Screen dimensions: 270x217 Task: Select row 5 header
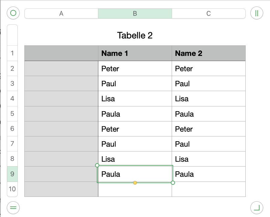pyautogui.click(x=12, y=114)
